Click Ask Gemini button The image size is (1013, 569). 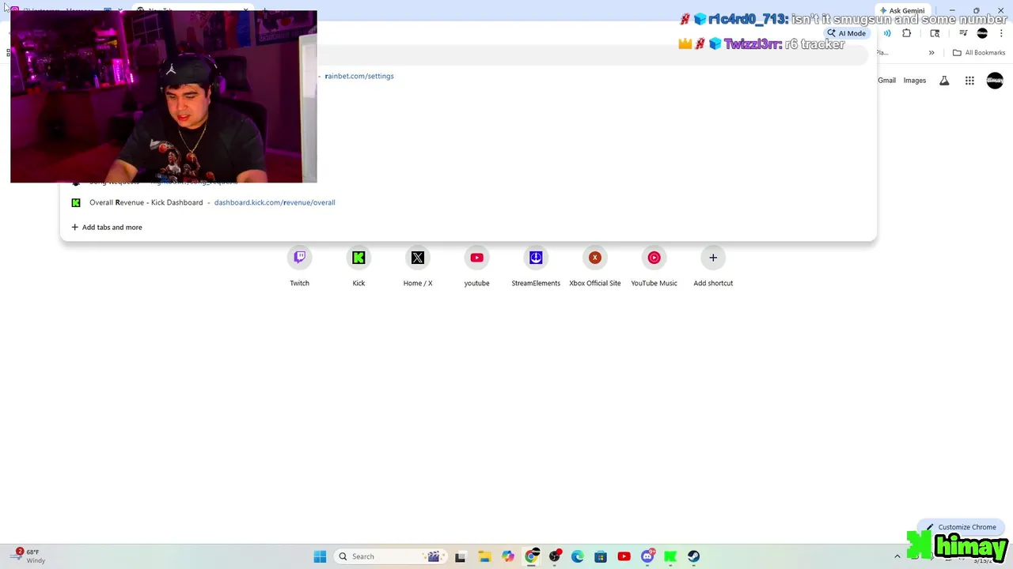tap(901, 10)
